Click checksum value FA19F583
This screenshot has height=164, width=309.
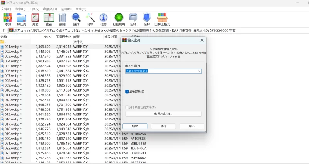[x=138, y=139]
